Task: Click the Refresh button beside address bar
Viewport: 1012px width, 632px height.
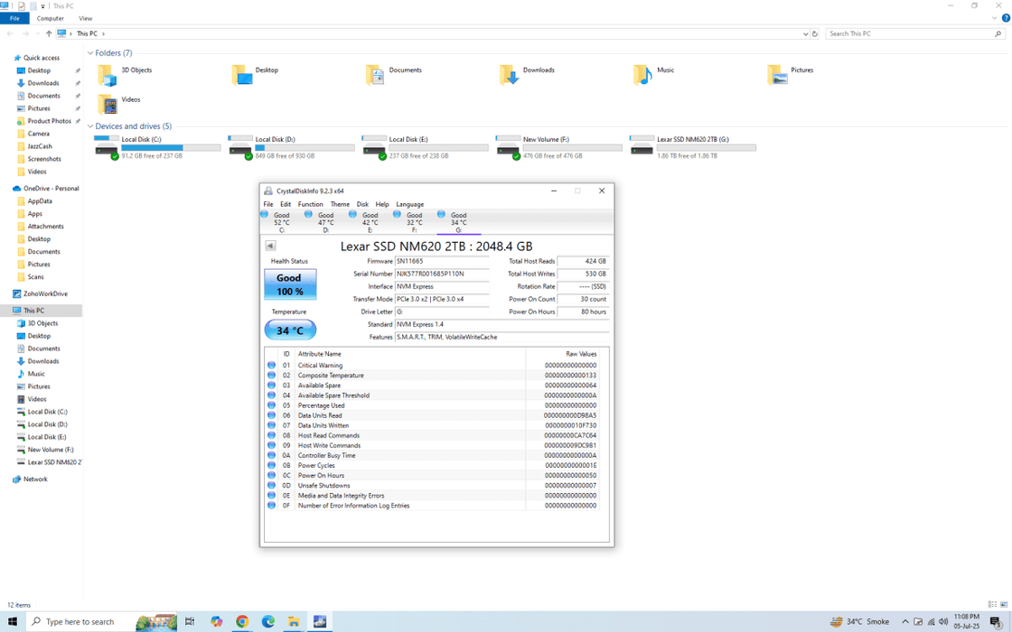Action: click(815, 33)
